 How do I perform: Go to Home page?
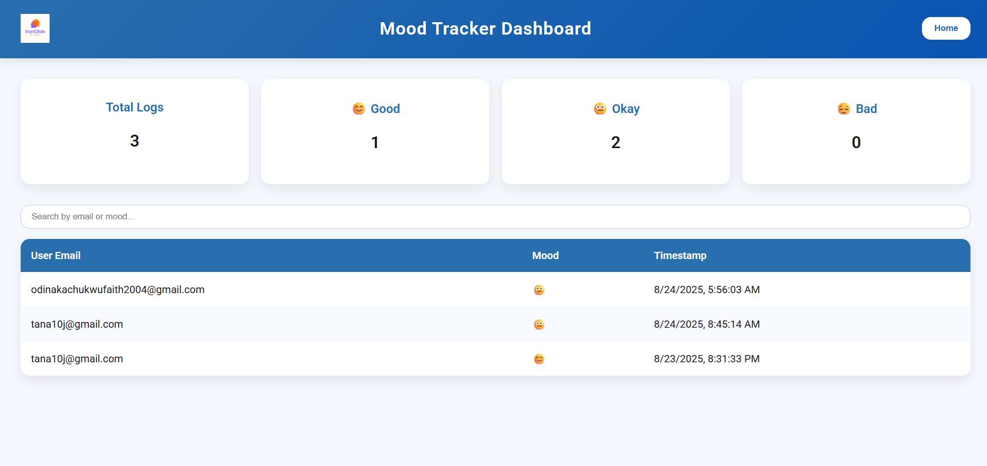tap(946, 28)
